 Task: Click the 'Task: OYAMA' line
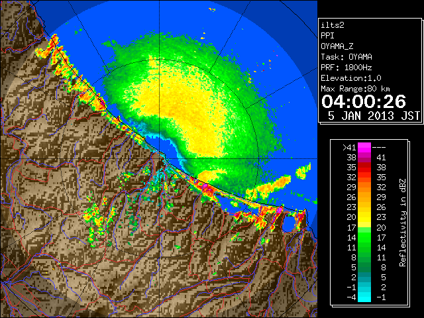tap(346, 57)
